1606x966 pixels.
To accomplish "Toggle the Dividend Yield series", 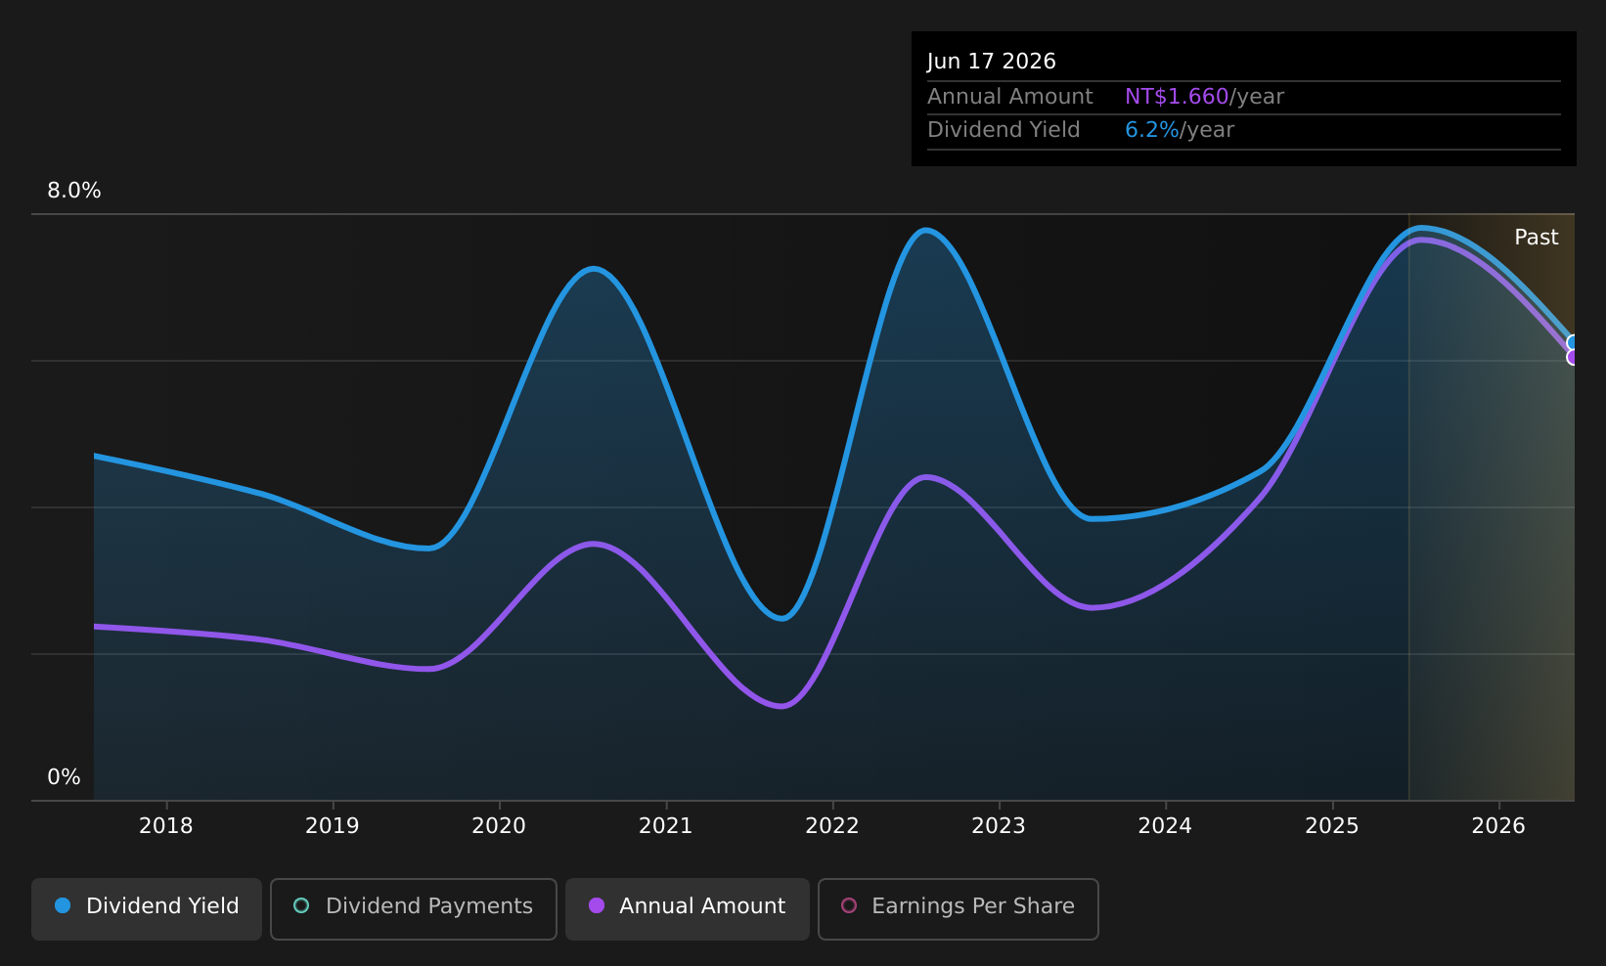I will (x=147, y=908).
